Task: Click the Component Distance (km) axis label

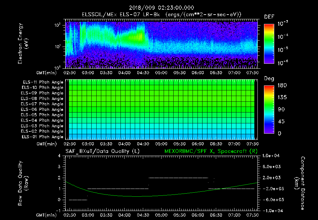Action: point(300,183)
